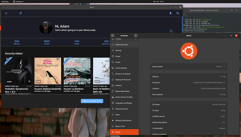
Task: Click Herbert von Karajan under La Bohème
Action: tap(72, 91)
